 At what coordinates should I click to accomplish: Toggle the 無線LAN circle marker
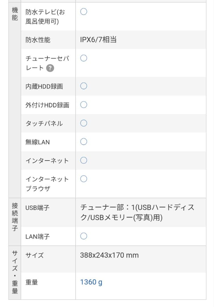click(x=83, y=142)
